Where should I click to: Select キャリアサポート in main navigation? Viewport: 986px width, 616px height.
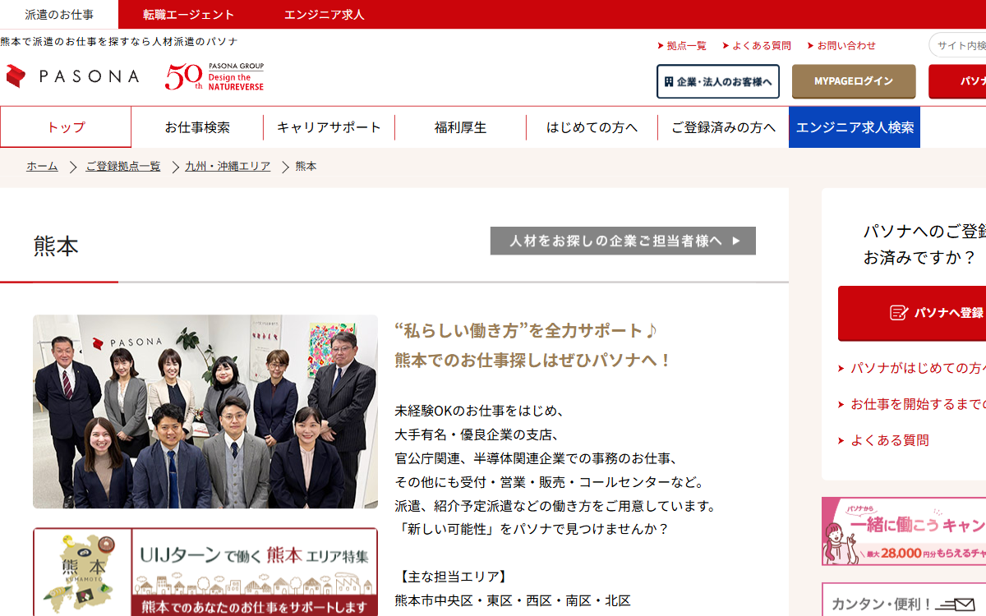(x=329, y=127)
